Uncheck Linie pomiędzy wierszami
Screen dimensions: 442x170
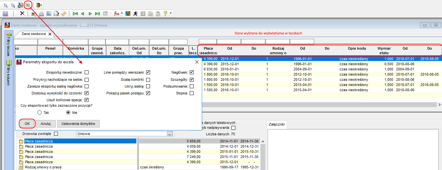click(x=148, y=72)
